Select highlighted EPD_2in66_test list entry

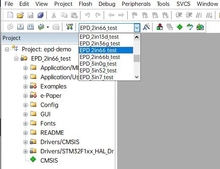point(106,50)
